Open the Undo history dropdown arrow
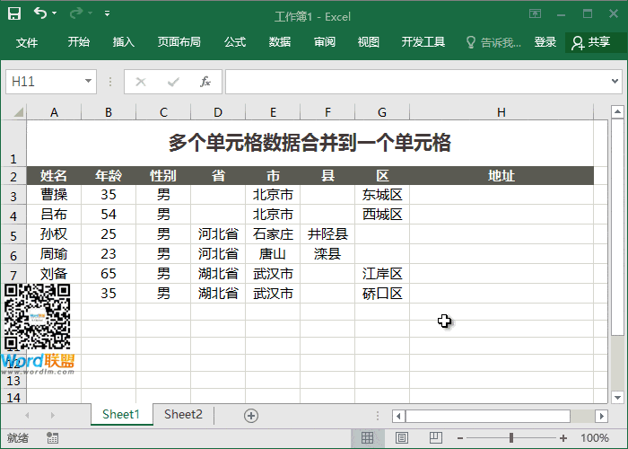The image size is (628, 449). tap(54, 13)
